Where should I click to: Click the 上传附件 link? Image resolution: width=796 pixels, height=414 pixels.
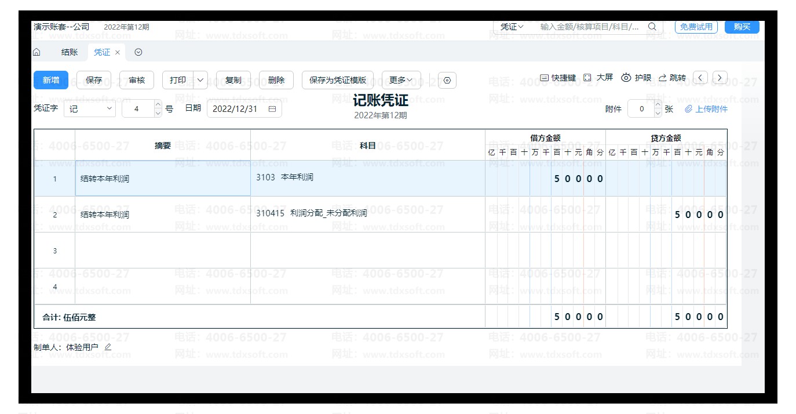(706, 109)
